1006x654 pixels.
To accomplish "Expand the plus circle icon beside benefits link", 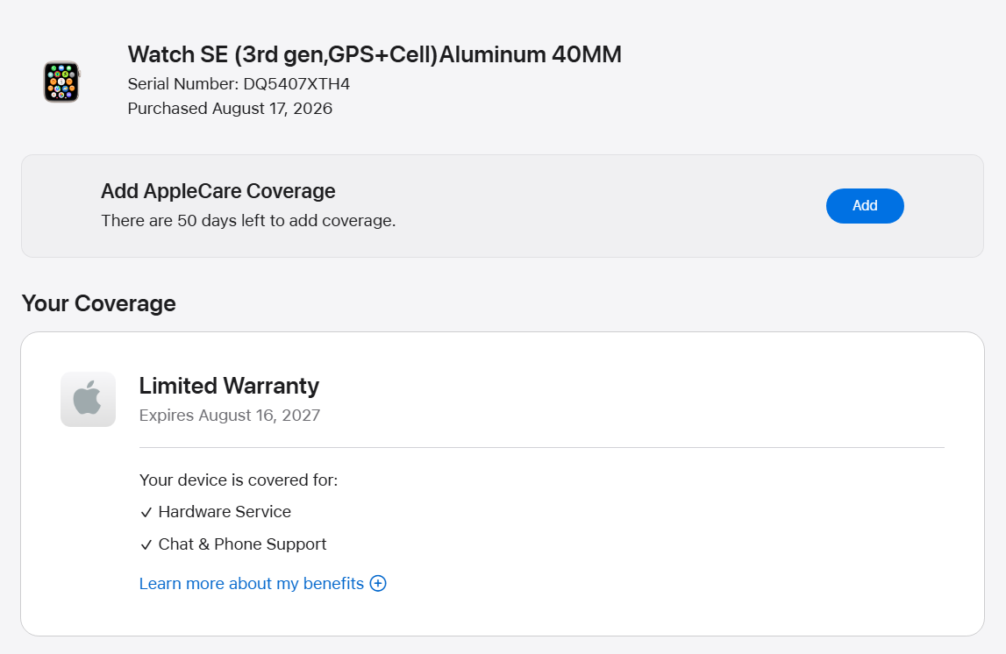I will click(378, 584).
